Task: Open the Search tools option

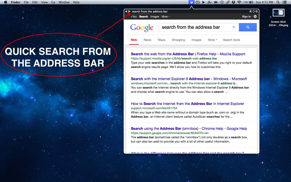Action: point(231,40)
